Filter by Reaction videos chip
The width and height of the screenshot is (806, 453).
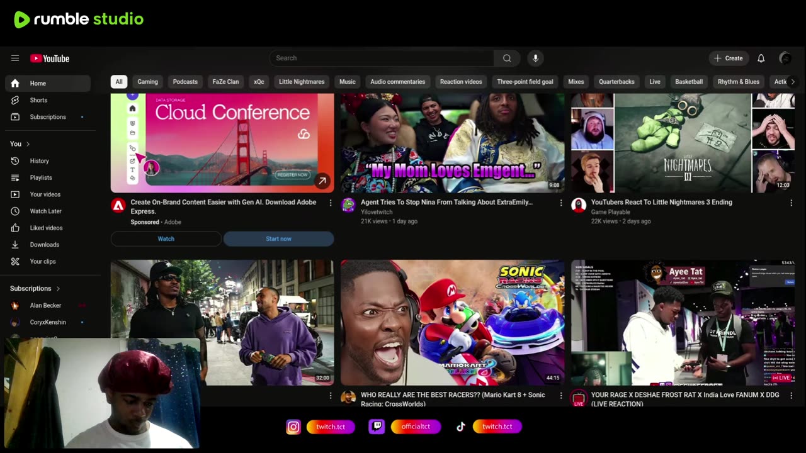click(461, 82)
